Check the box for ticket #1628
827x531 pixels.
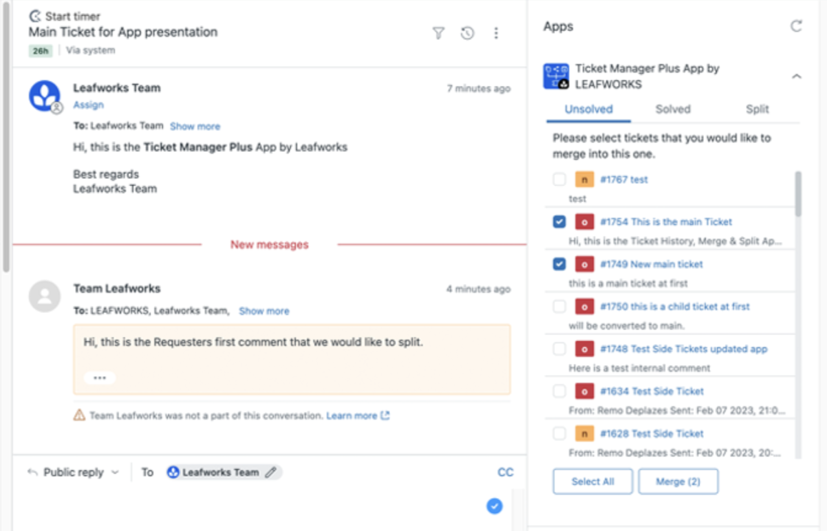coord(559,433)
